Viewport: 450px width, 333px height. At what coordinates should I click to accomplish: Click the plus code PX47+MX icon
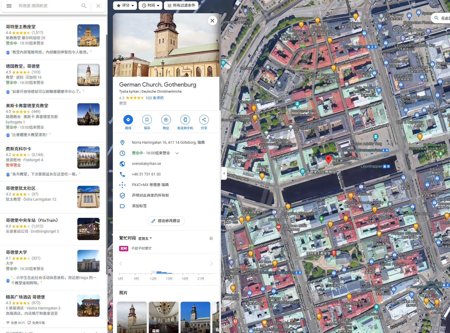[x=122, y=185]
